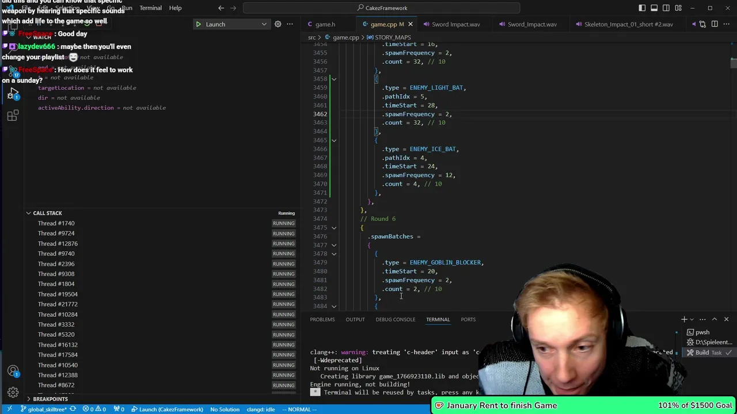Fold code block at line 3475
Viewport: 737px width, 414px height.
(x=334, y=228)
